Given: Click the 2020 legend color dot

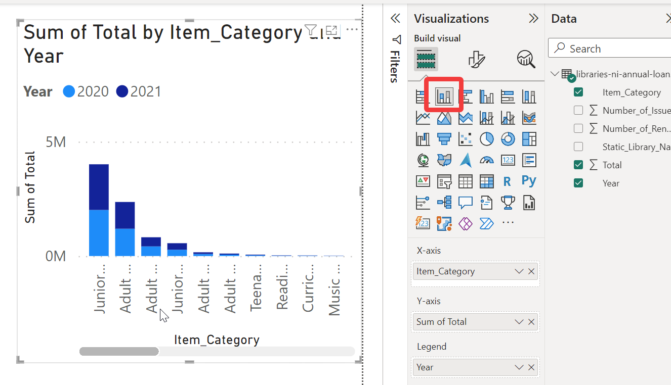Looking at the screenshot, I should pyautogui.click(x=69, y=91).
